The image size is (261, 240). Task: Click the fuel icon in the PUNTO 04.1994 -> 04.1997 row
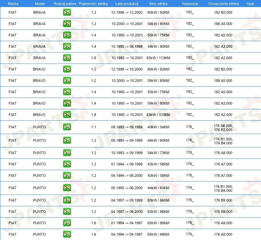67,234
